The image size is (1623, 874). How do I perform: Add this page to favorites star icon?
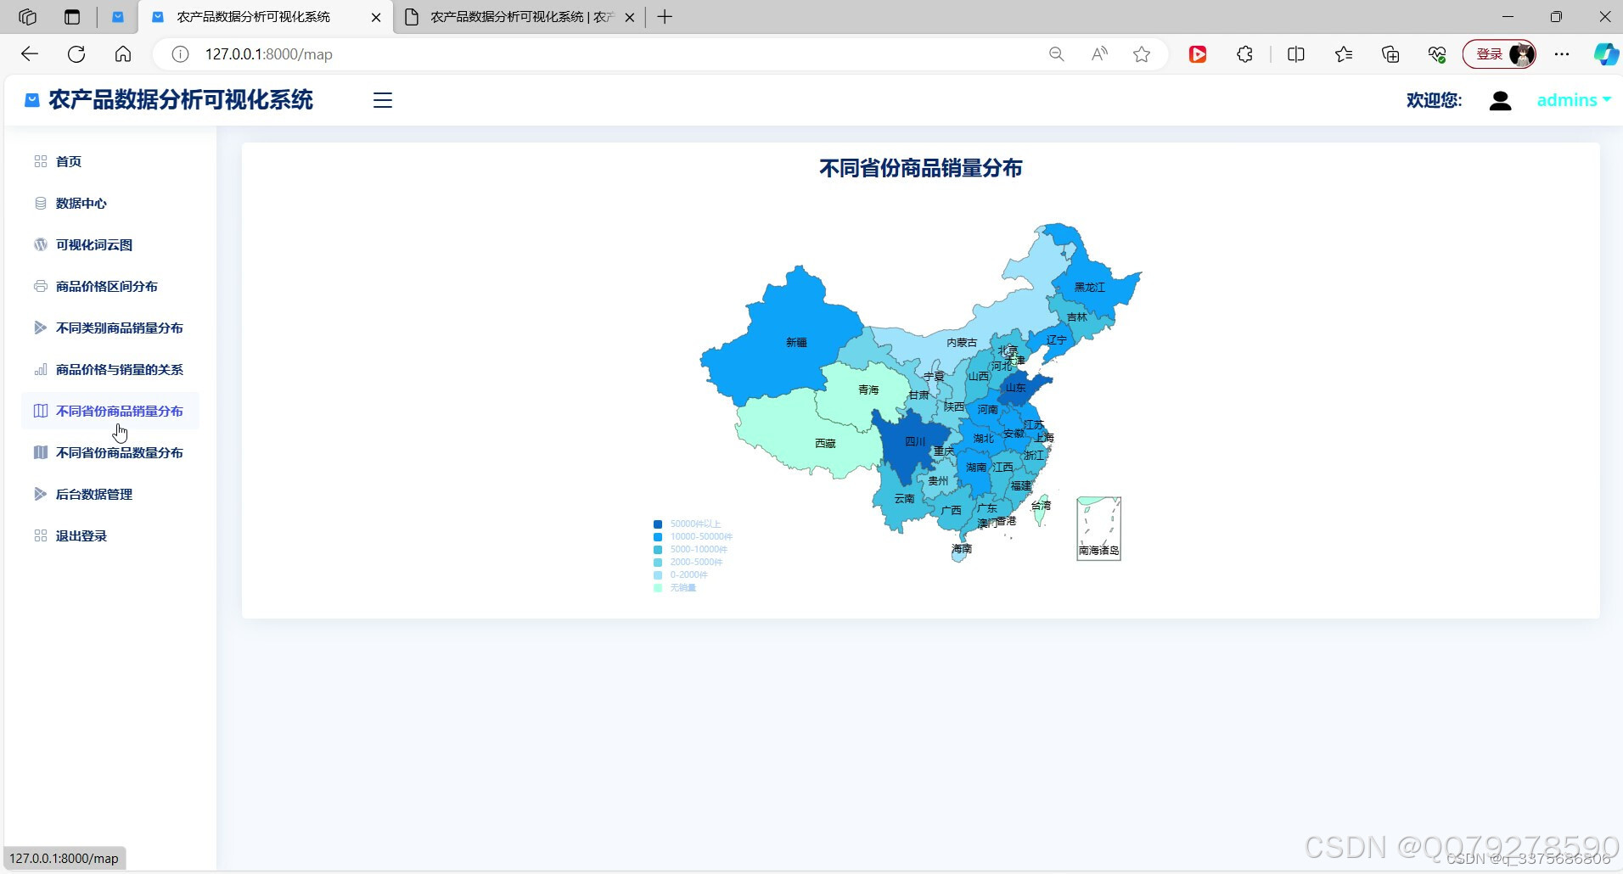tap(1142, 54)
